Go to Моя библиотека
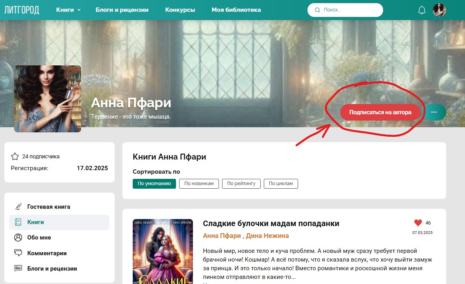The height and width of the screenshot is (284, 465). coord(236,10)
